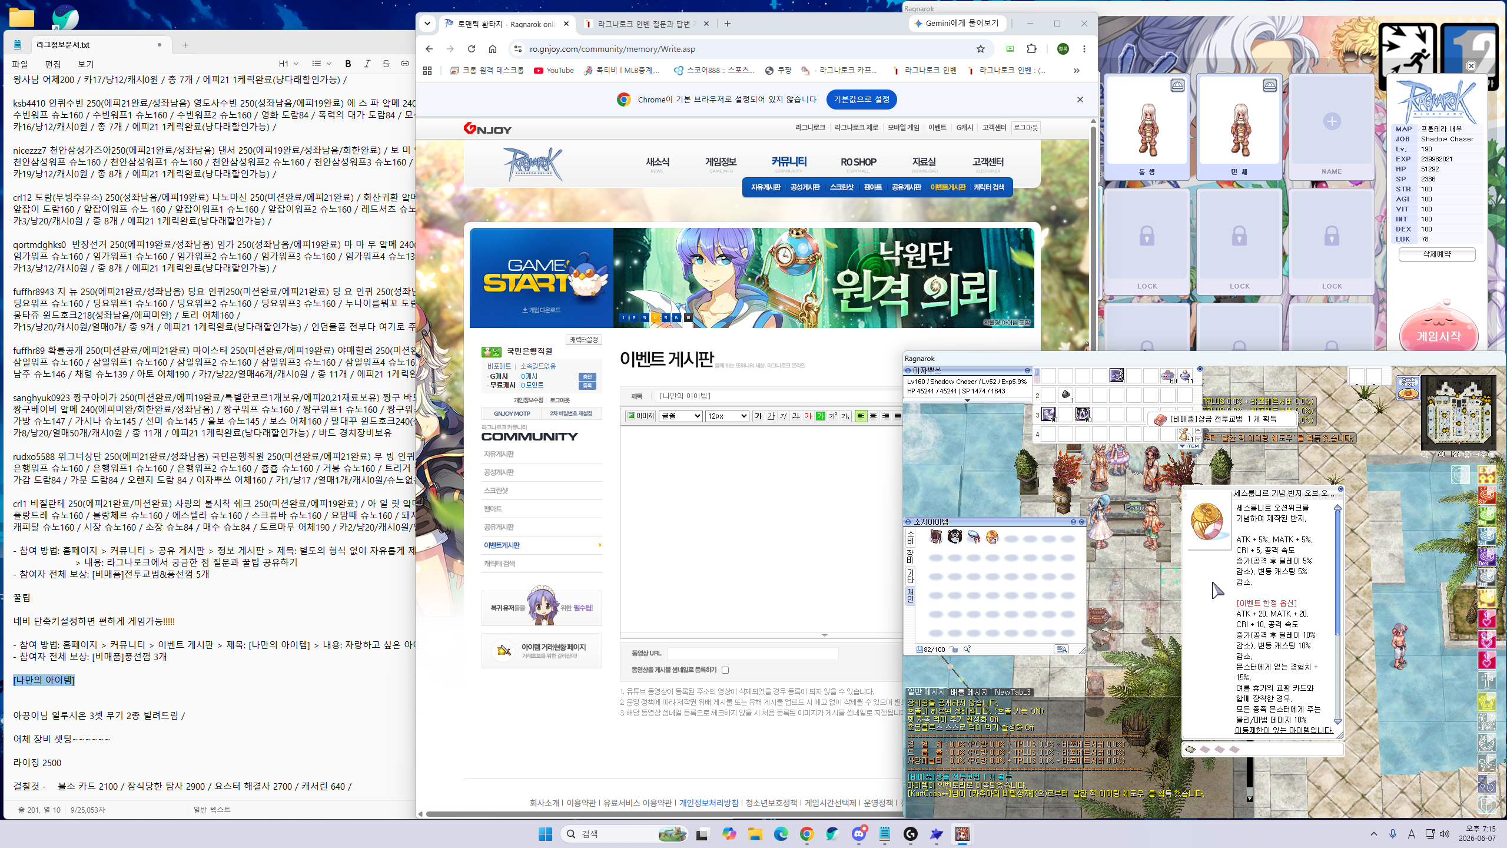The height and width of the screenshot is (848, 1507).
Task: Click GAME START banner button
Action: pos(541,278)
